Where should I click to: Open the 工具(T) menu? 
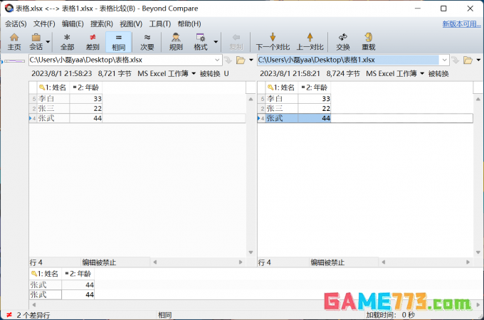click(160, 23)
